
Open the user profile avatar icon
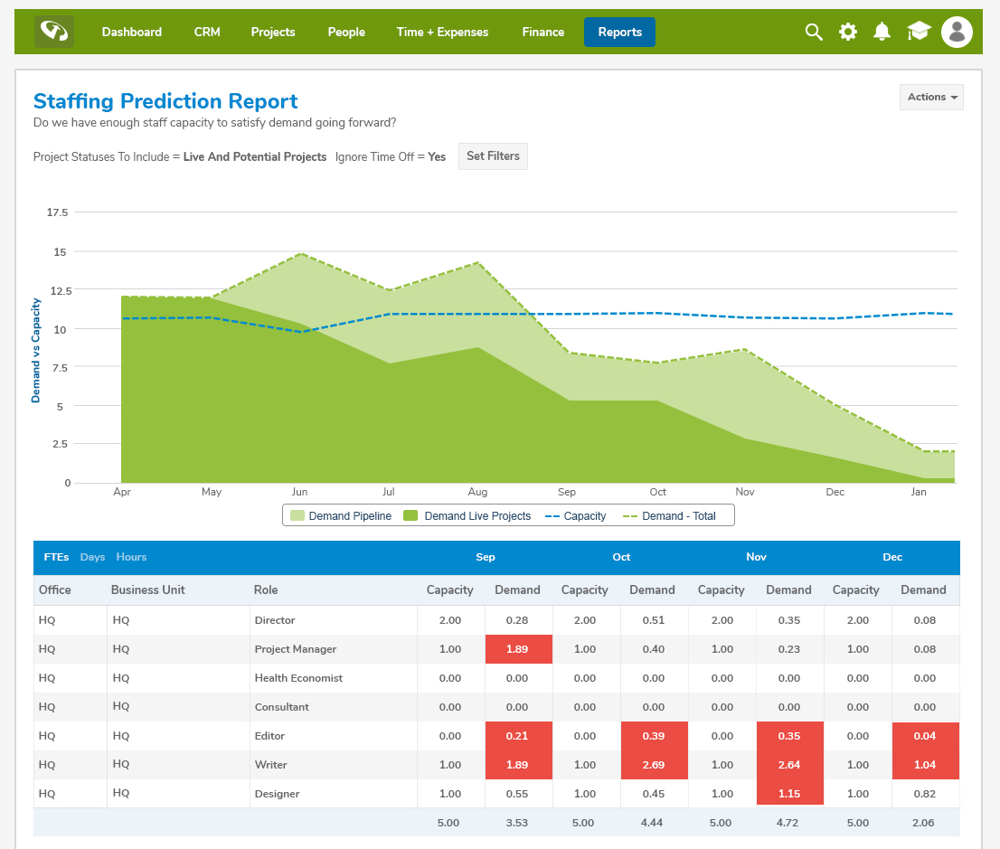tap(956, 31)
